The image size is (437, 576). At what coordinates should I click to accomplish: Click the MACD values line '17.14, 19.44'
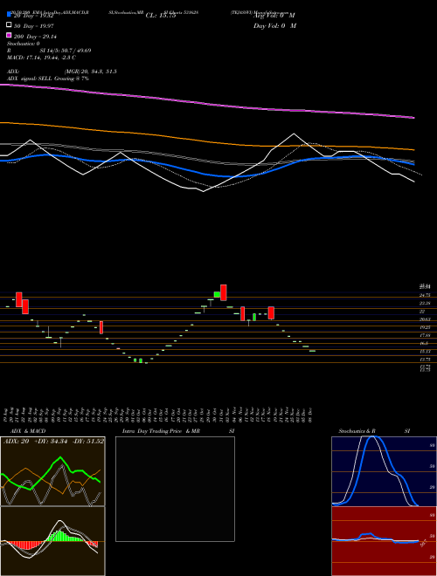(x=41, y=58)
